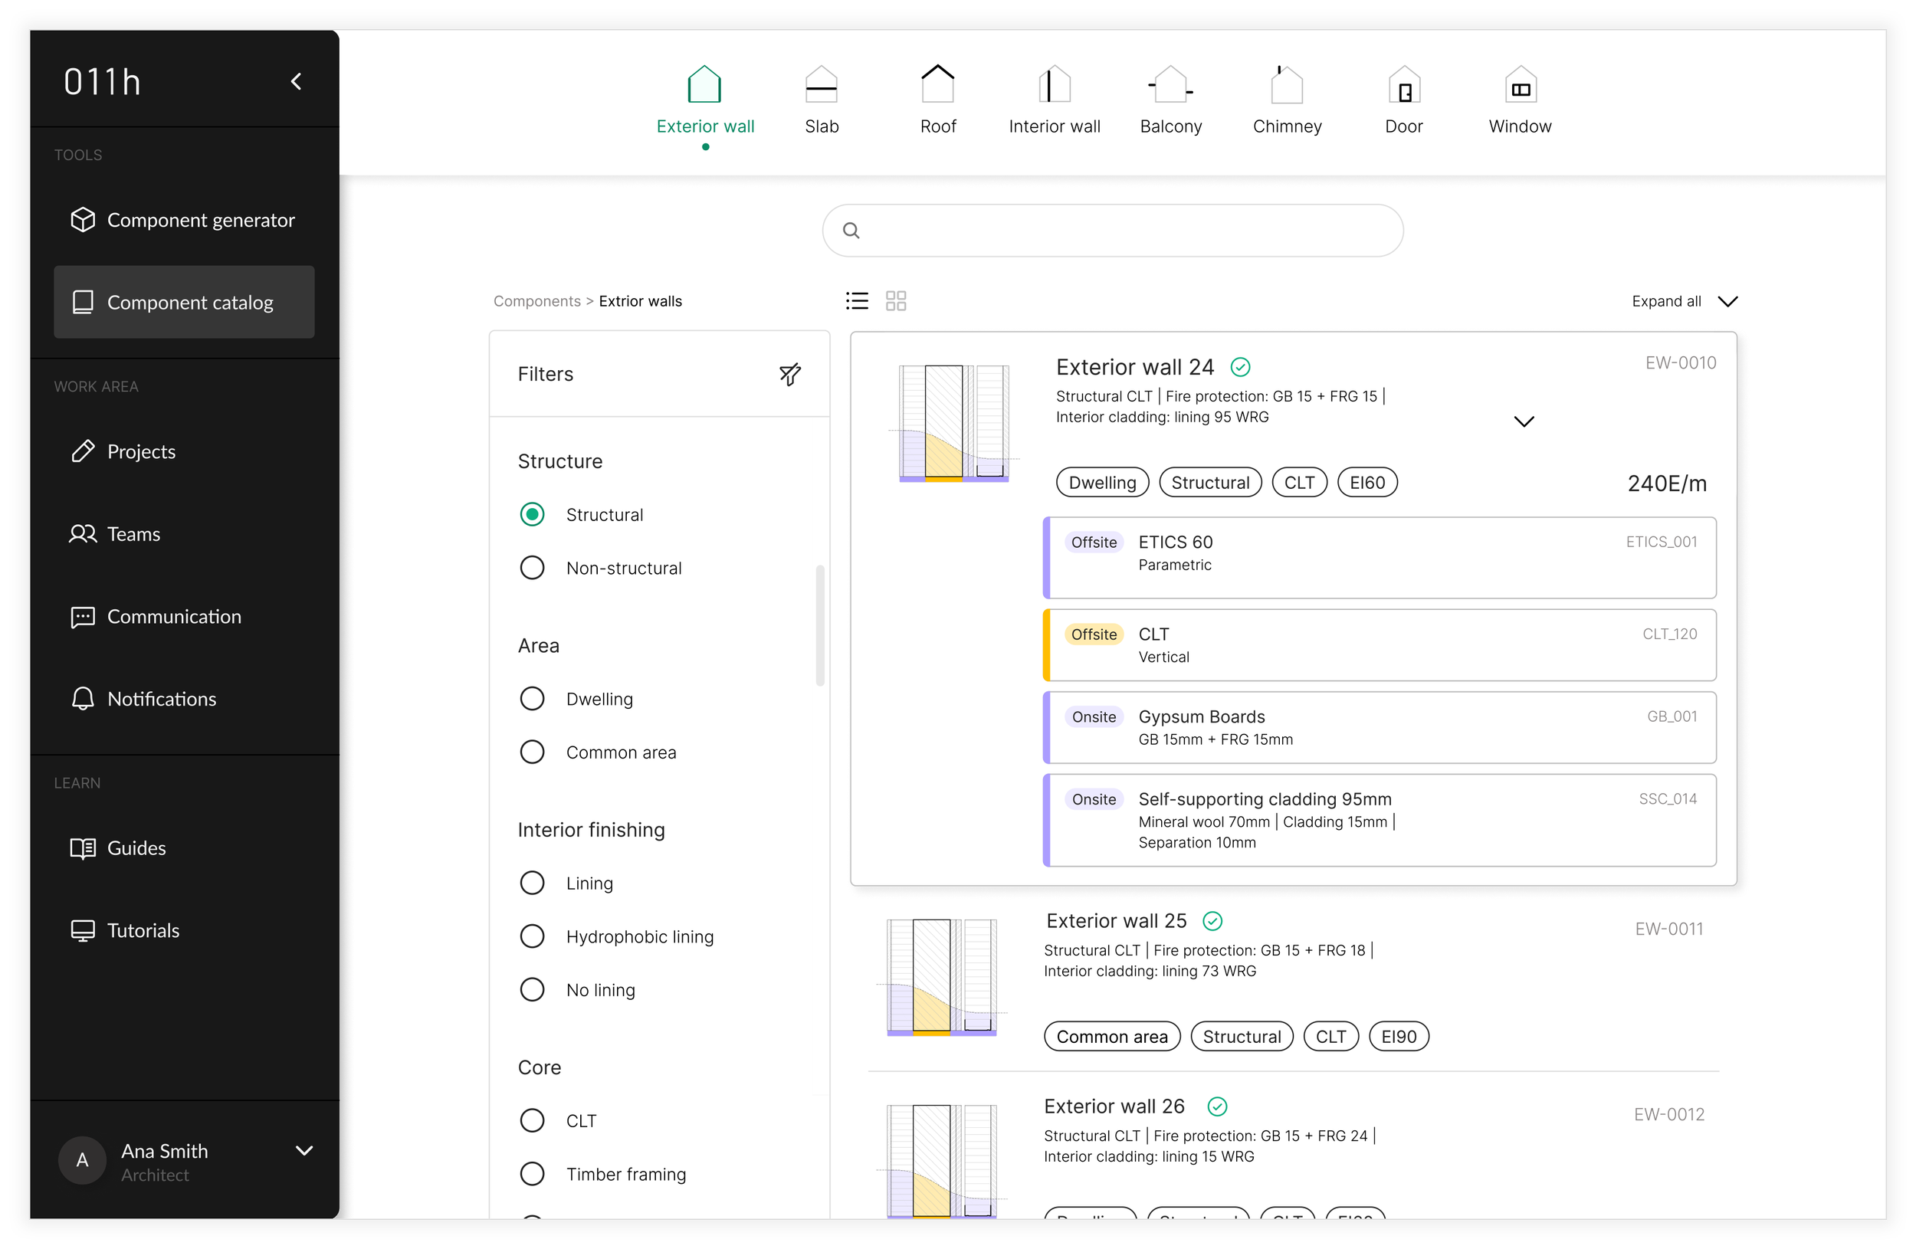Screen dimensions: 1916x1249
Task: Clear filters using the filter icon
Action: point(789,374)
